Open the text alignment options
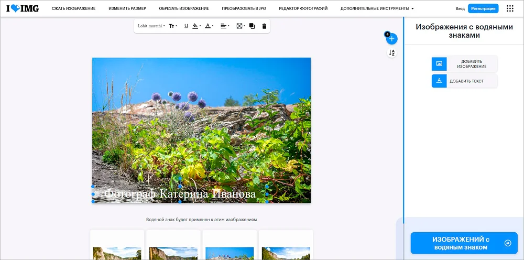Viewport: 524px width, 260px height. (225, 26)
